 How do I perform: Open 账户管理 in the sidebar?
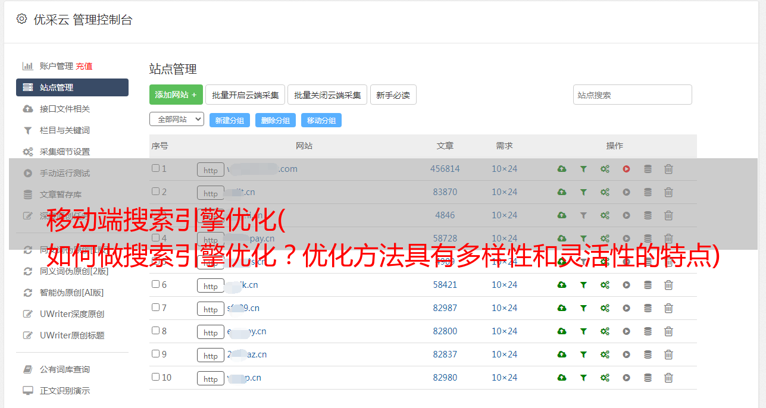pyautogui.click(x=57, y=66)
